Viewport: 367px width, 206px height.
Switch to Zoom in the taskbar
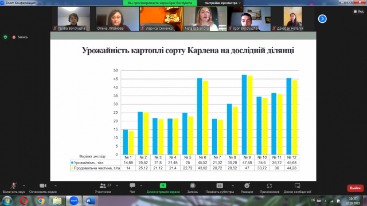[74, 201]
